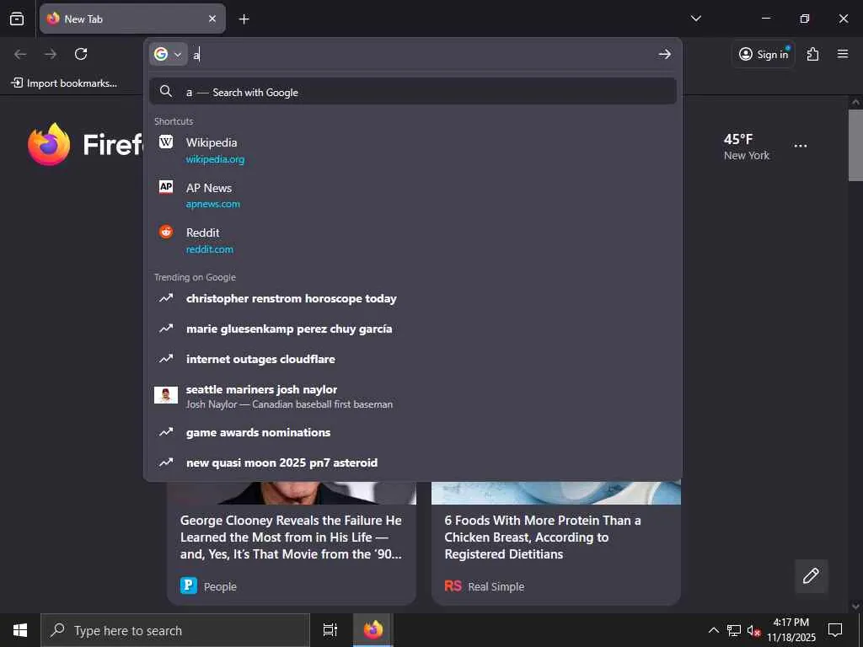Viewport: 863px width, 647px height.
Task: Click the Go arrow in address bar
Action: 665,54
